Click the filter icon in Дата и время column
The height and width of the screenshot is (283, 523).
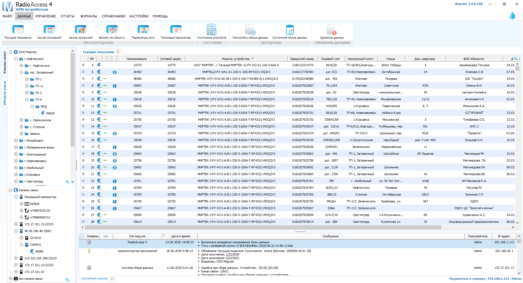[x=164, y=236]
